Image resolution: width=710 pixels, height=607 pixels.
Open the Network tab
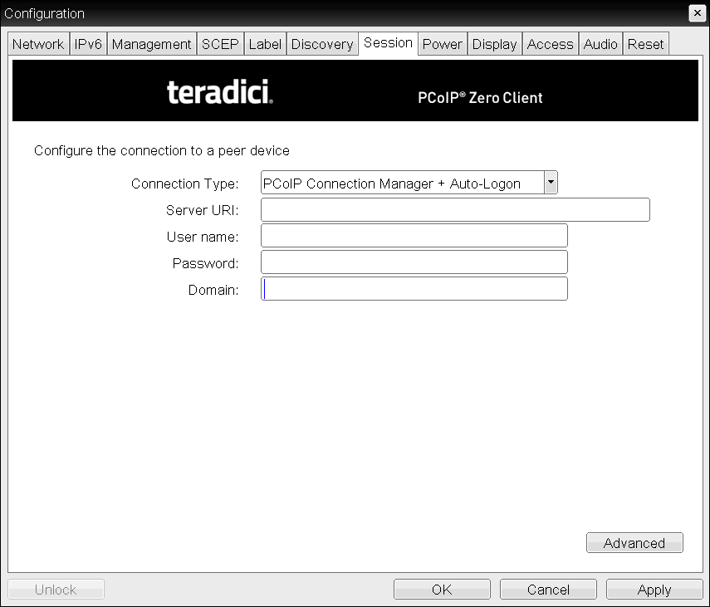point(38,44)
